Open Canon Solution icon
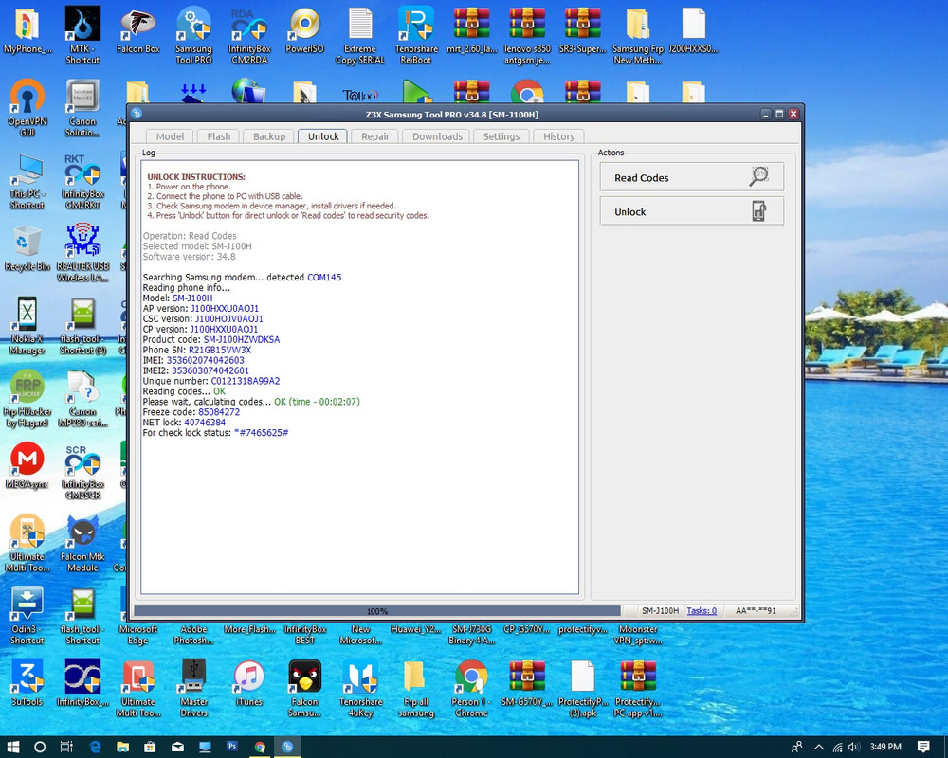 click(x=82, y=107)
